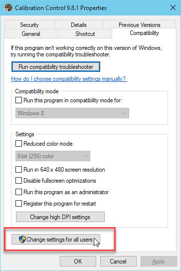Expand the 8-bit (256) color dropdown
The image size is (181, 271).
coord(53,156)
